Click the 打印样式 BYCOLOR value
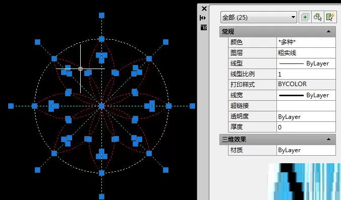This screenshot has height=200, width=341. coord(306,84)
